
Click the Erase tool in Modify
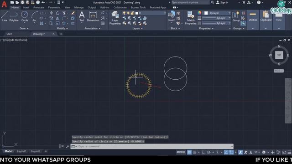click(x=73, y=13)
